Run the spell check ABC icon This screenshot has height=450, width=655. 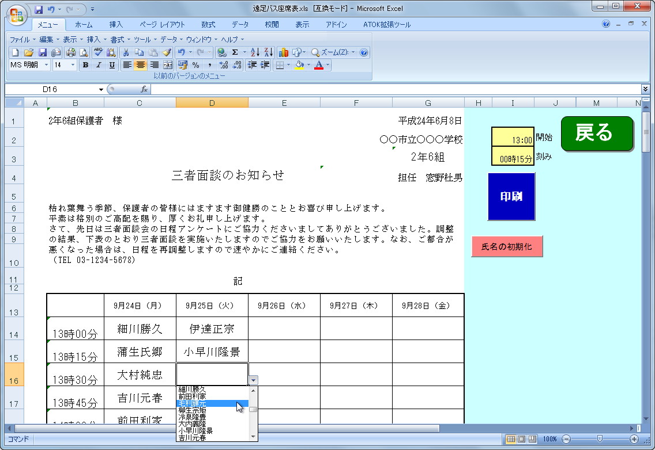click(x=97, y=52)
